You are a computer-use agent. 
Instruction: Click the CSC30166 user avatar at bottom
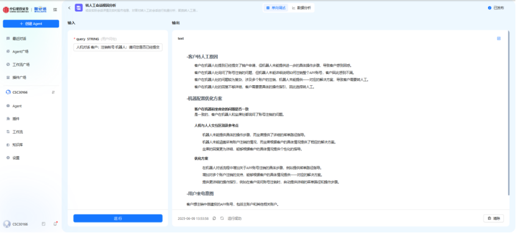7,224
